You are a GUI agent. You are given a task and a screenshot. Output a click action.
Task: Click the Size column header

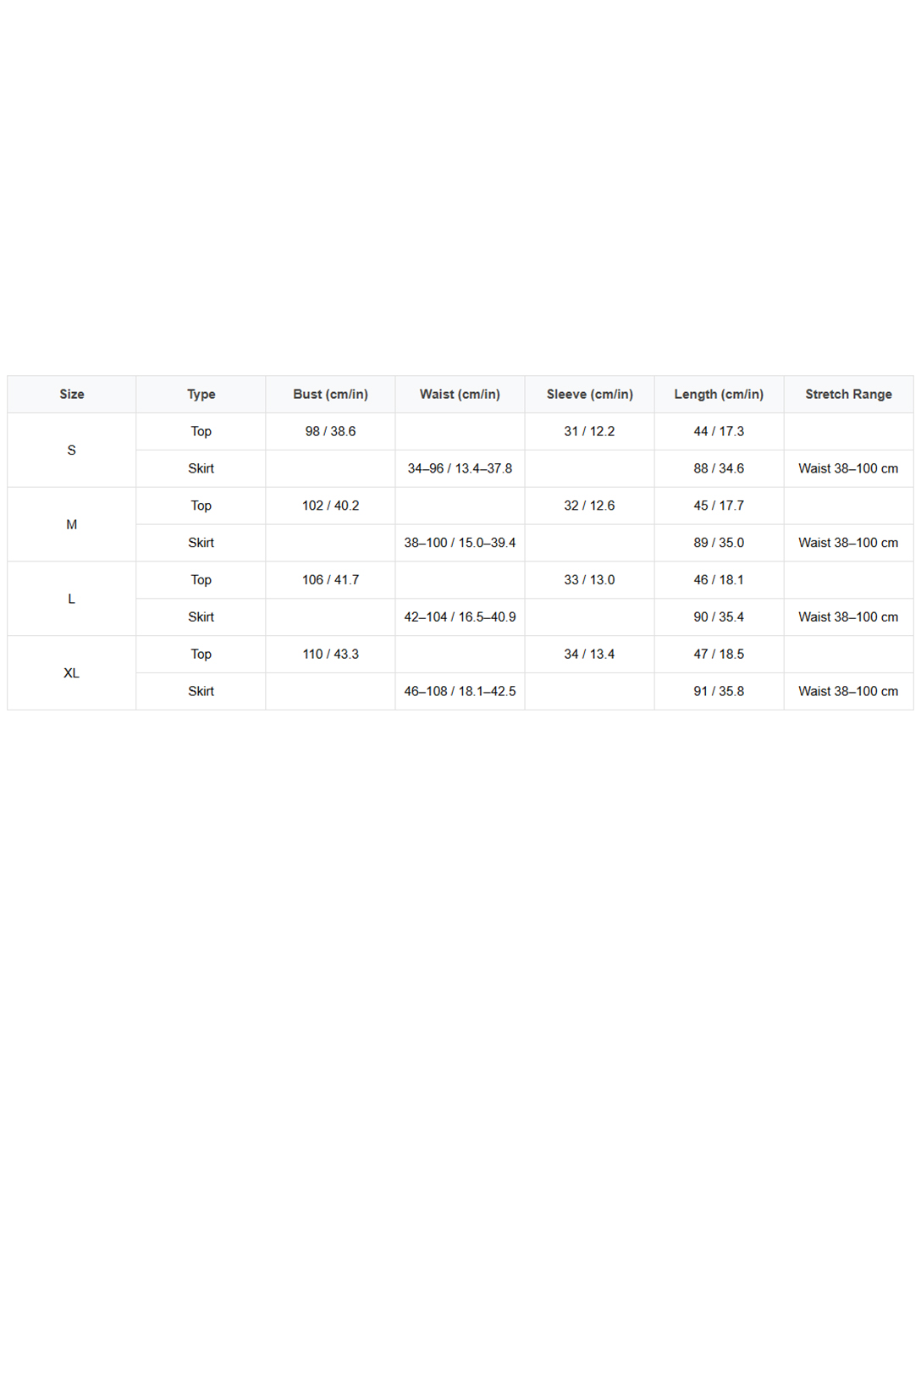tap(72, 394)
